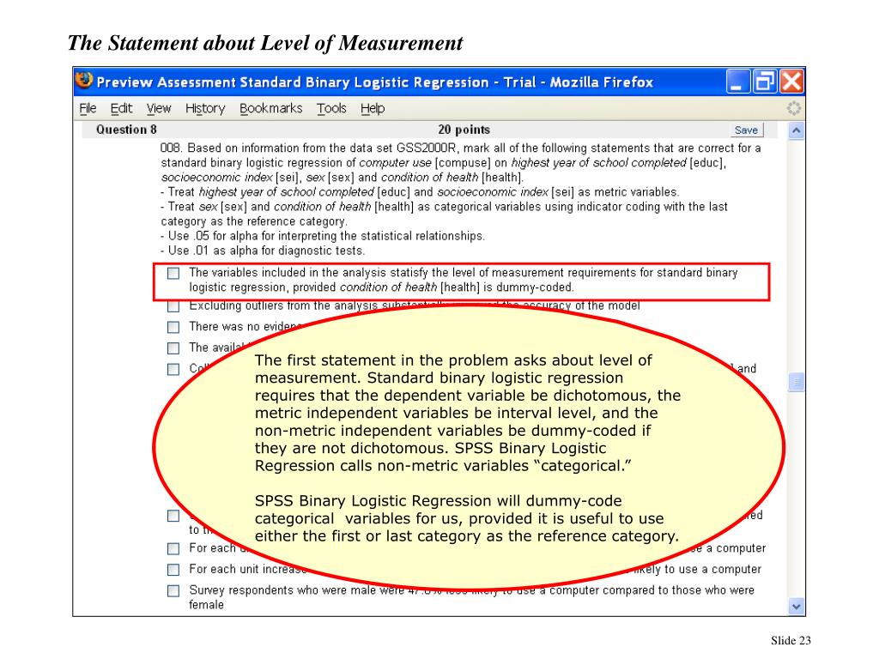The height and width of the screenshot is (659, 879).
Task: Open the Edit menu
Action: pyautogui.click(x=121, y=108)
